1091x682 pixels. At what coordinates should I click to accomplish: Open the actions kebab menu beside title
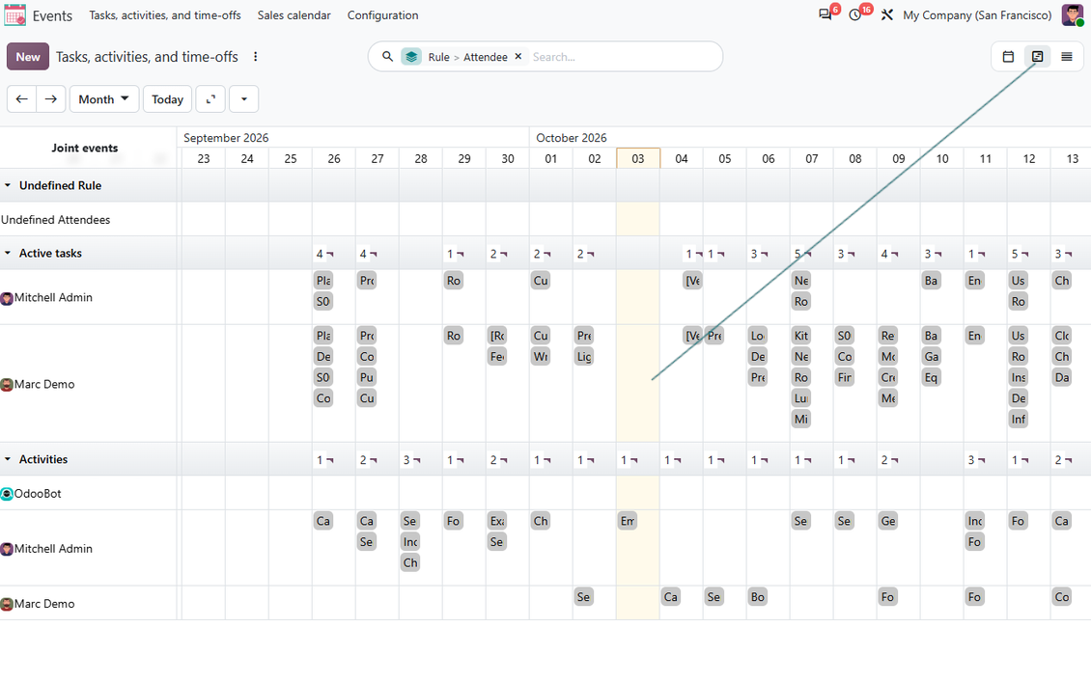pyautogui.click(x=255, y=56)
